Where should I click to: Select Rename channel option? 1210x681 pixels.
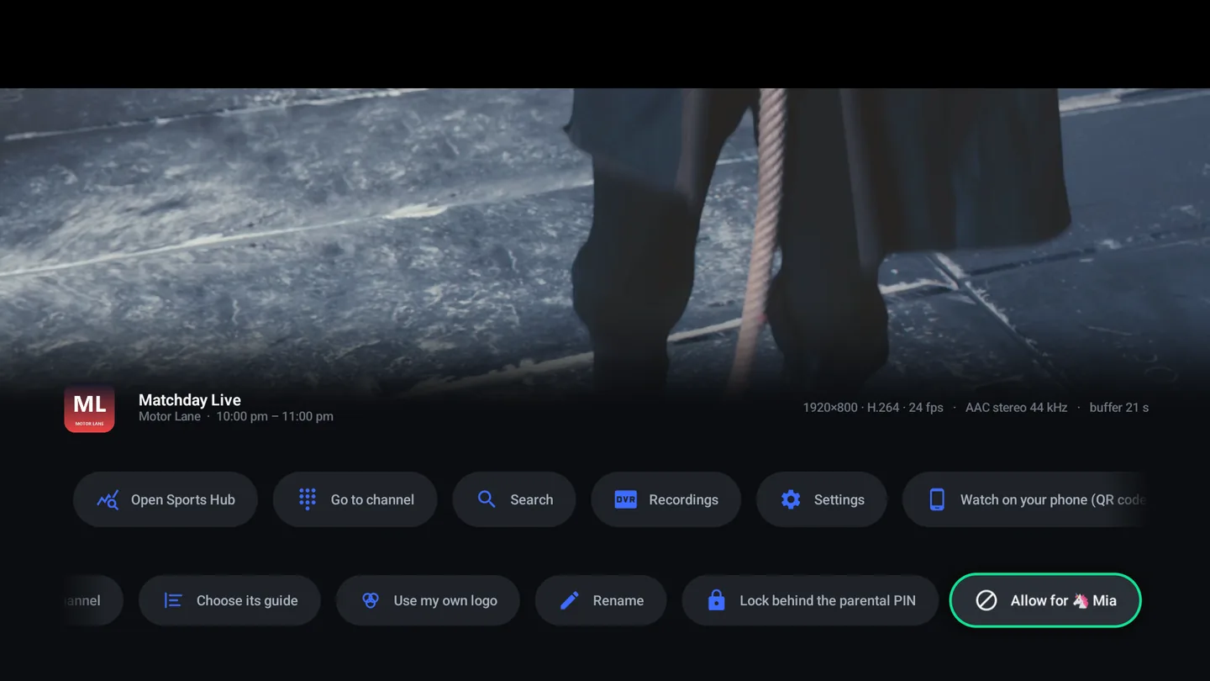point(601,600)
